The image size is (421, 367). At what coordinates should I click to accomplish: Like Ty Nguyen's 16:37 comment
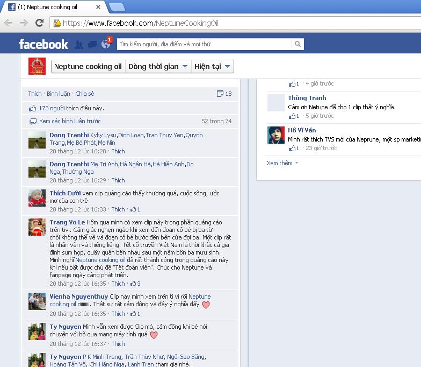click(x=118, y=344)
